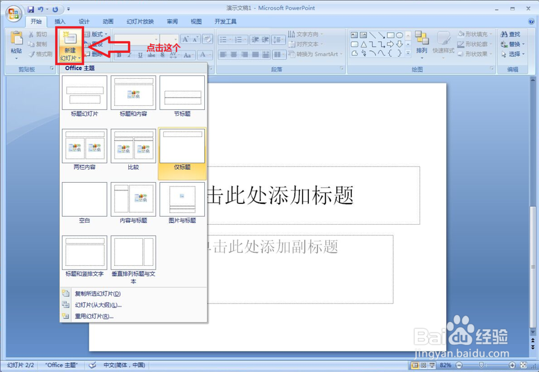Toggle bullet list formatting

(224, 39)
